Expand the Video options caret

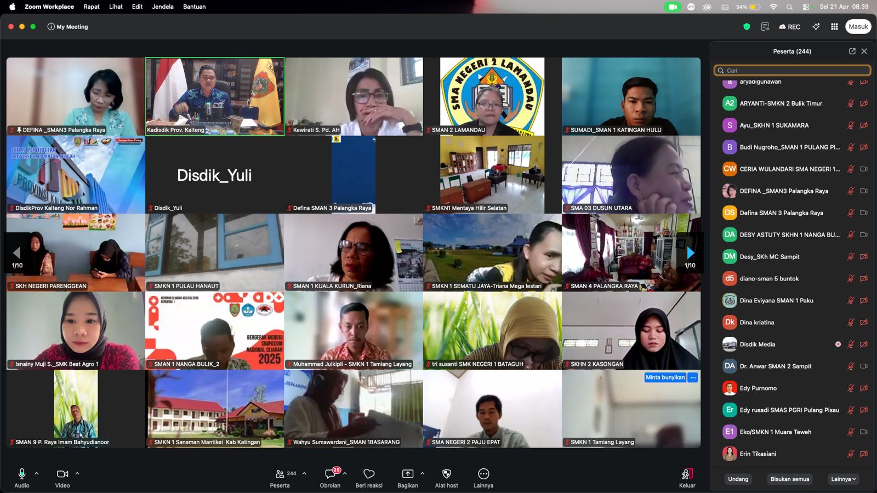(77, 473)
